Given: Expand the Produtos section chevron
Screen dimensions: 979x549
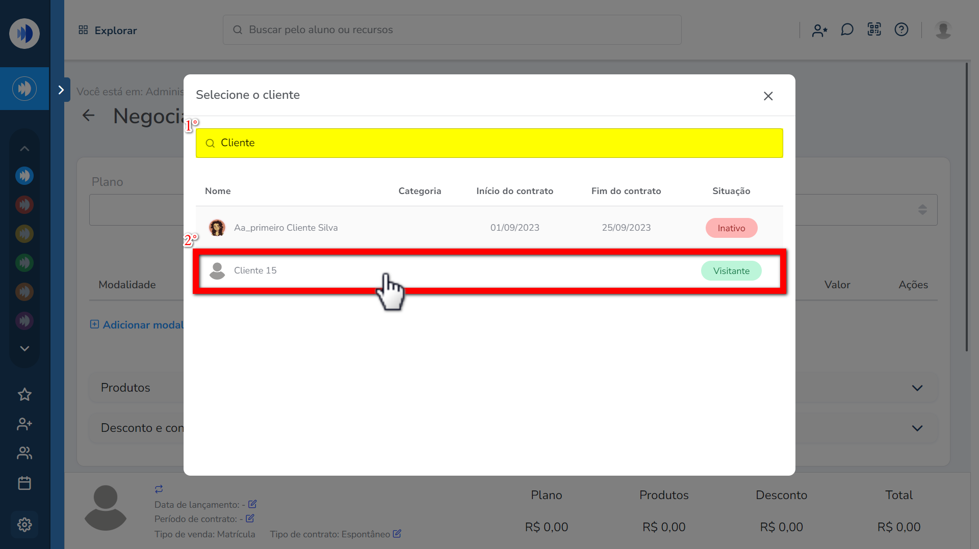Looking at the screenshot, I should pos(917,388).
